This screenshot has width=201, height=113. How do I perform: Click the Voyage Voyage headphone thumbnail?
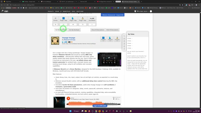(55, 41)
